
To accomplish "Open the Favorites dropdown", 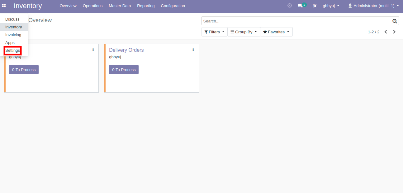I will 276,32.
